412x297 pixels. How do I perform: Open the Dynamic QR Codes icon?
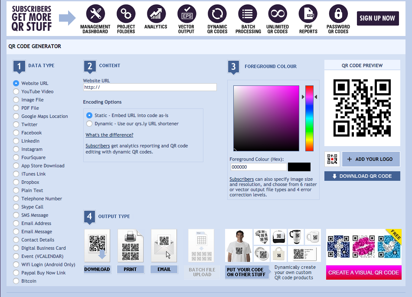coord(217,13)
